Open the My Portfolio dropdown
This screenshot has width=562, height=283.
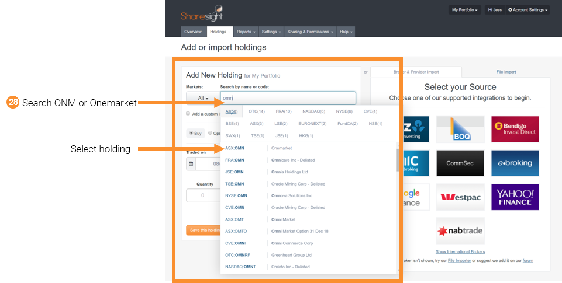[x=464, y=10]
